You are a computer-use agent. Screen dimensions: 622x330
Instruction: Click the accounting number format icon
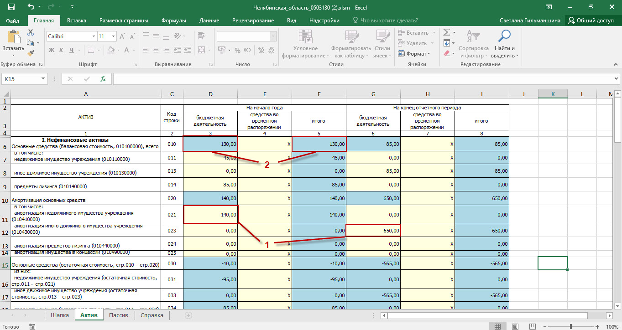(222, 50)
